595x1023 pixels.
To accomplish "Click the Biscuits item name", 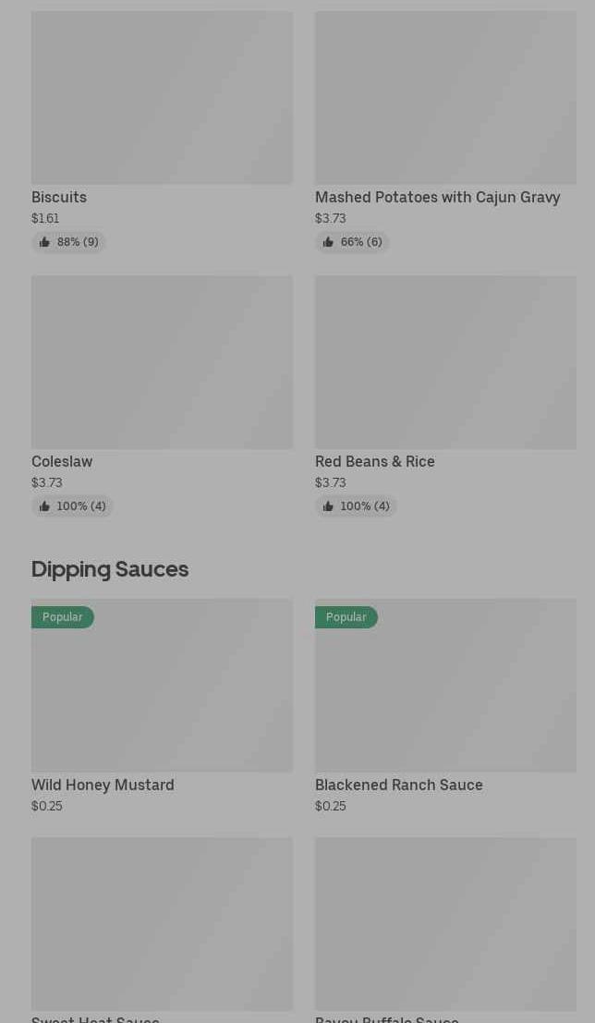I will click(59, 197).
